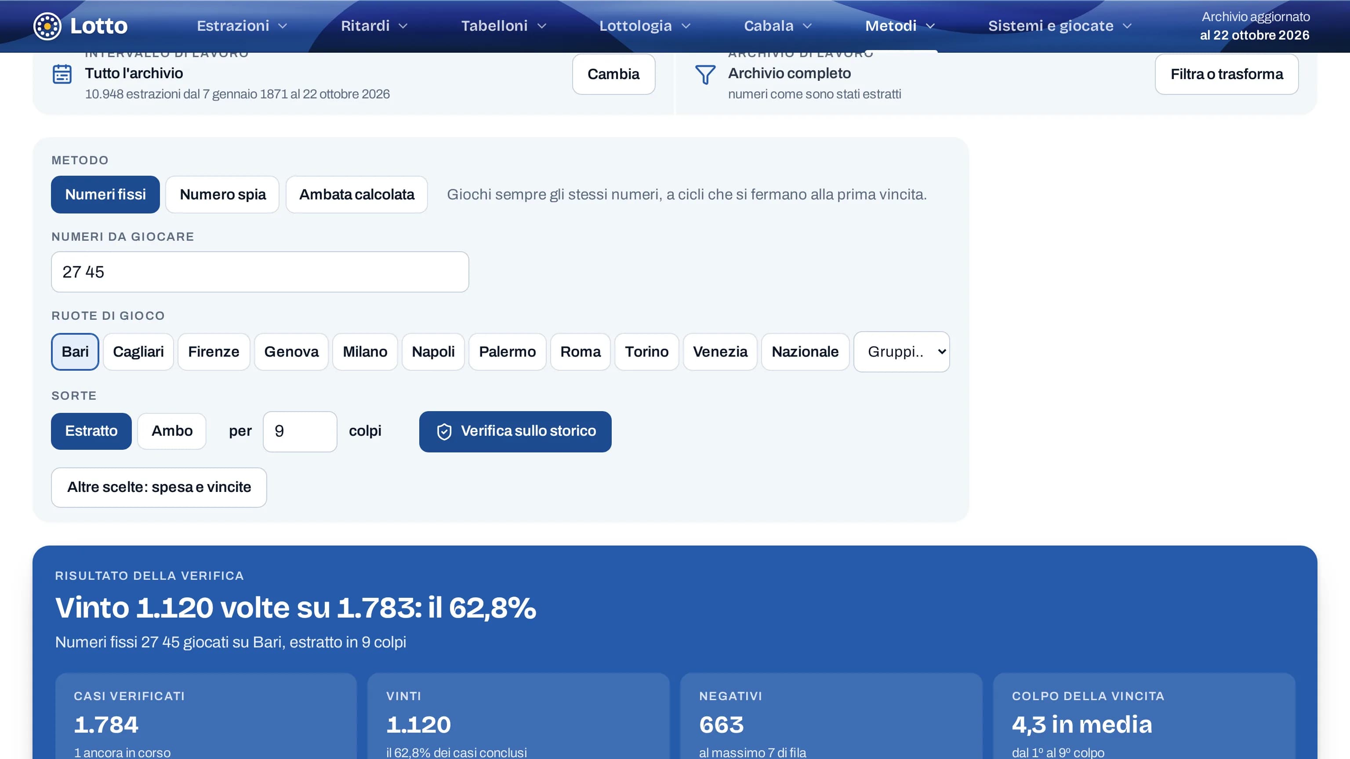
Task: Toggle the Firenze wheel
Action: coord(214,351)
